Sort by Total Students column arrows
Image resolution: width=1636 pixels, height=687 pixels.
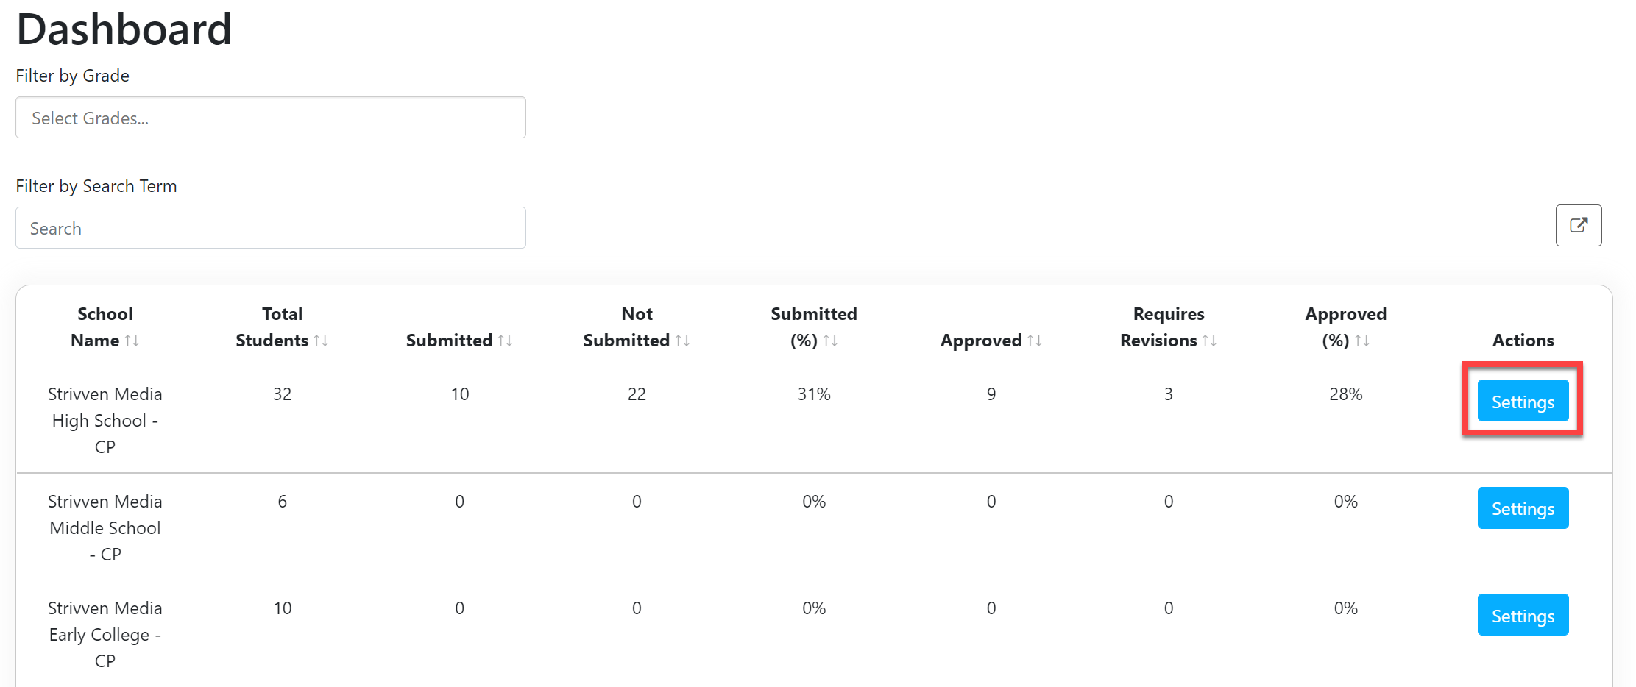(321, 341)
